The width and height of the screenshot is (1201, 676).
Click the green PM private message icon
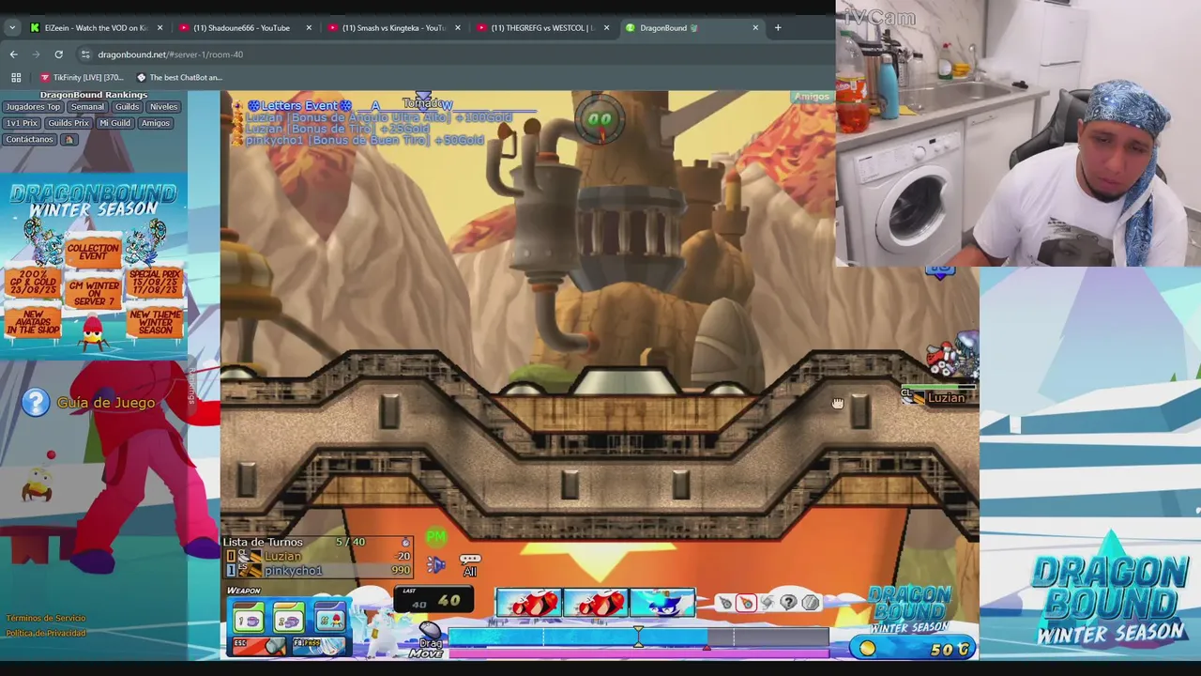click(x=435, y=536)
